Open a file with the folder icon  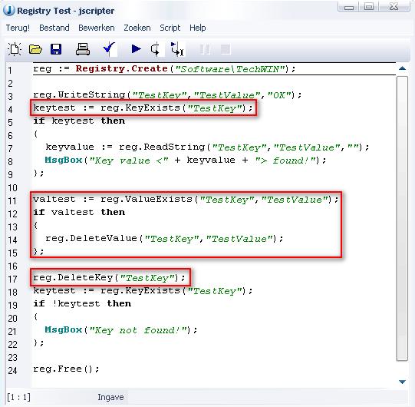(x=35, y=49)
